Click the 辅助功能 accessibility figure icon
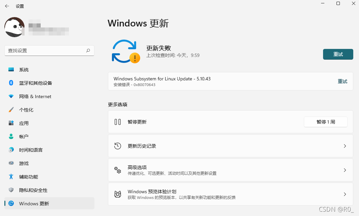The image size is (359, 216). coord(11,176)
